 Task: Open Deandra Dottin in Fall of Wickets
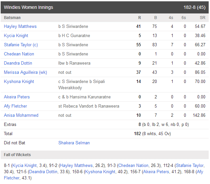tap(43, 172)
